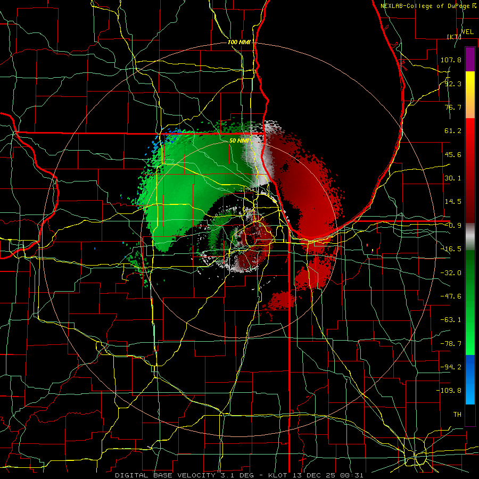Select the -0.9 value on the velocity scale
Viewport: 479px width, 479px height.
click(x=453, y=226)
